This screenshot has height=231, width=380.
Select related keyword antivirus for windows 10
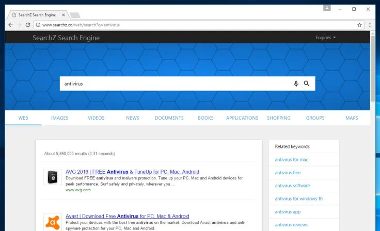coord(298,199)
